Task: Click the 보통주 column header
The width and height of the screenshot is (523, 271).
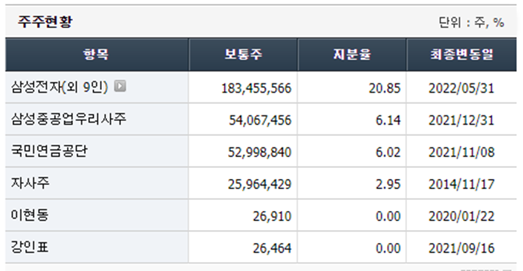Action: [x=243, y=55]
